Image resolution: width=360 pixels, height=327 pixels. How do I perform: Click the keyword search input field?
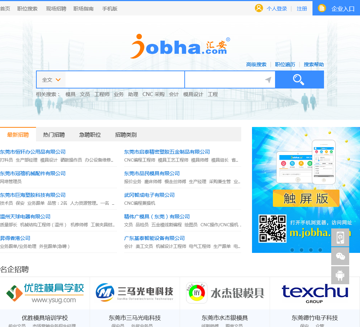(125, 80)
